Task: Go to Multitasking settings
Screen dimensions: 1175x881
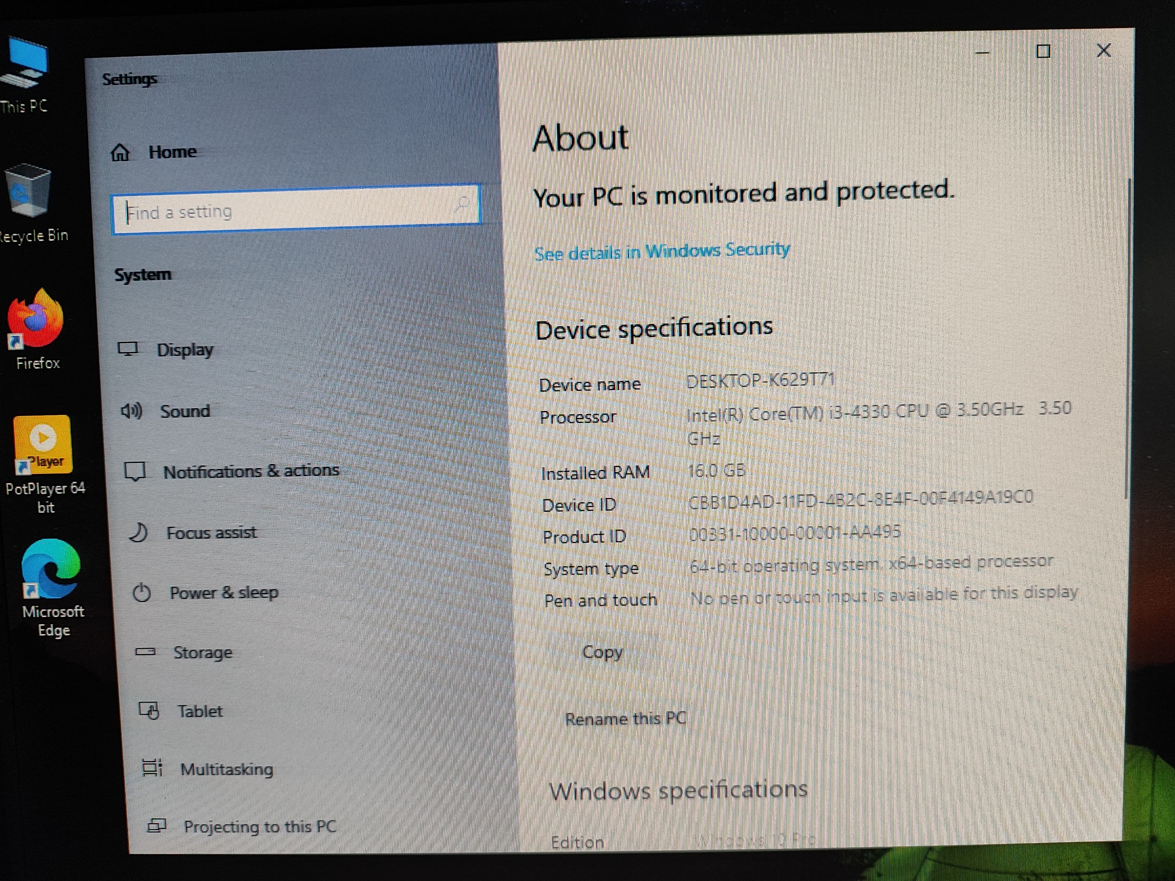Action: pos(226,769)
